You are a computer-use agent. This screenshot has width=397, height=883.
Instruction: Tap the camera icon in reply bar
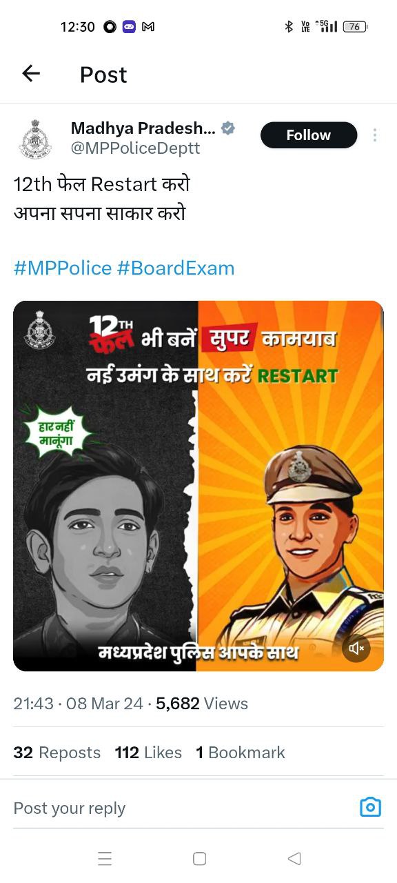click(x=371, y=807)
